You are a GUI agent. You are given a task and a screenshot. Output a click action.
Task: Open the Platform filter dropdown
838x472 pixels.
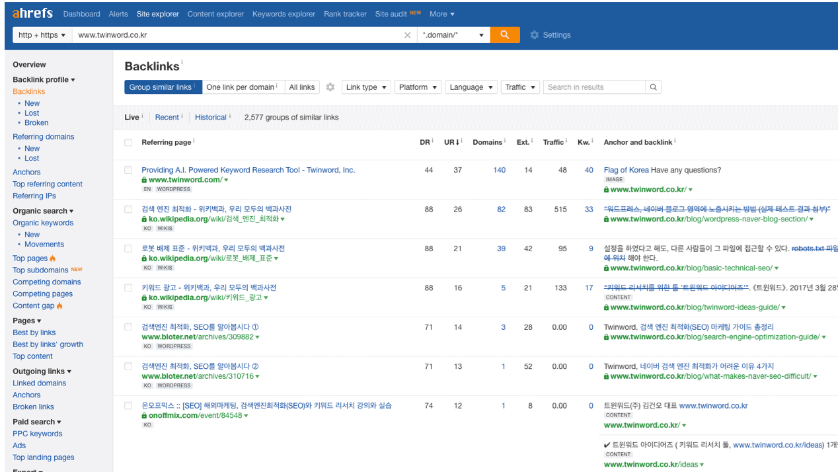(418, 87)
